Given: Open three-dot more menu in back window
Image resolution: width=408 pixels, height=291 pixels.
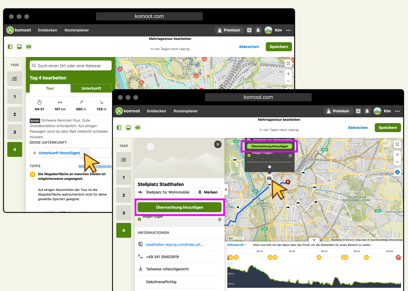Looking at the screenshot, I should click(x=289, y=30).
